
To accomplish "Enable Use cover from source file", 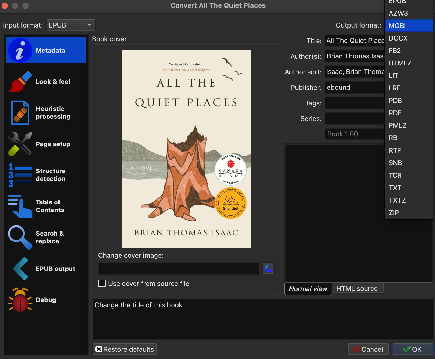I will click(102, 283).
